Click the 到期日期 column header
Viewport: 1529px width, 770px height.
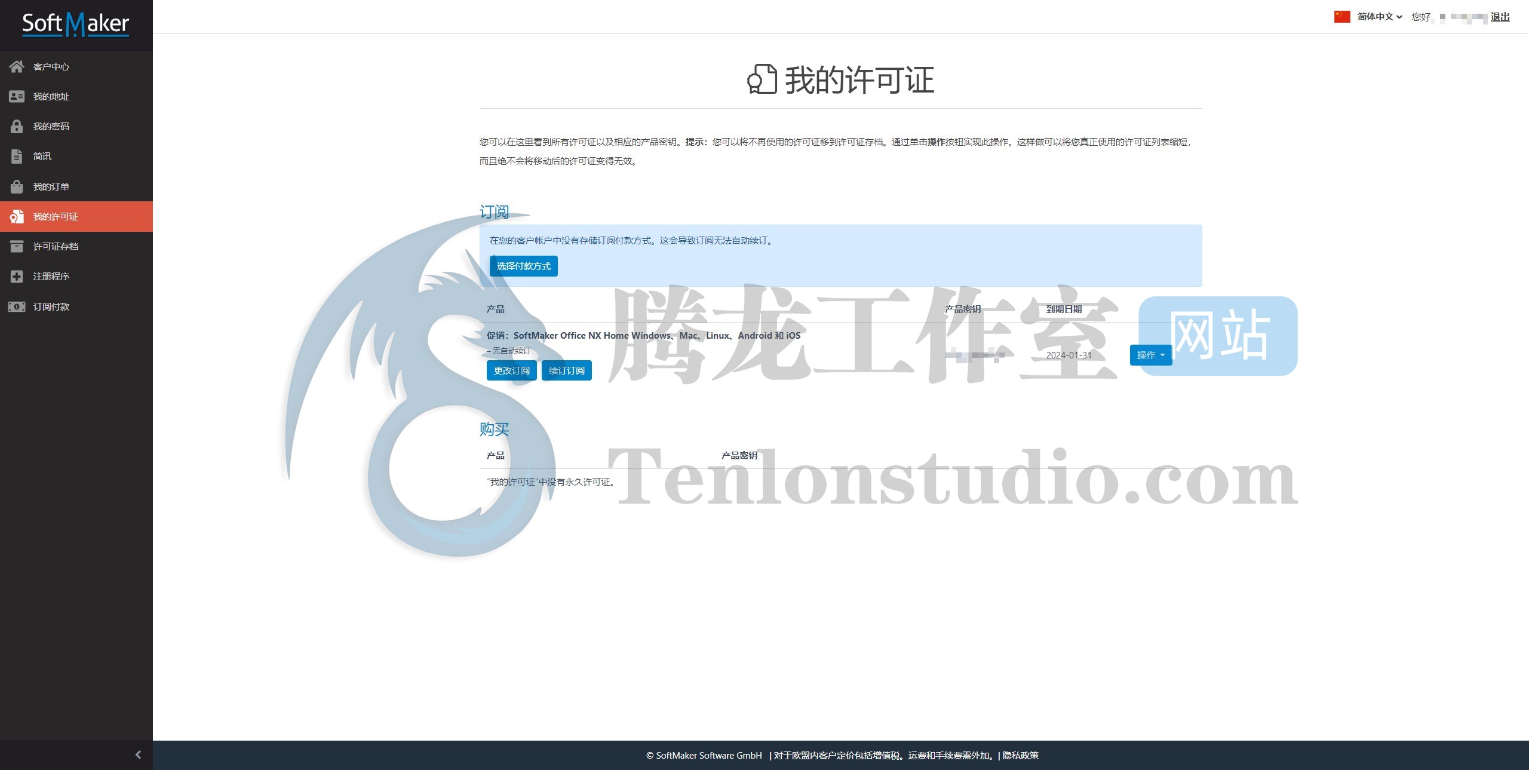click(x=1064, y=309)
